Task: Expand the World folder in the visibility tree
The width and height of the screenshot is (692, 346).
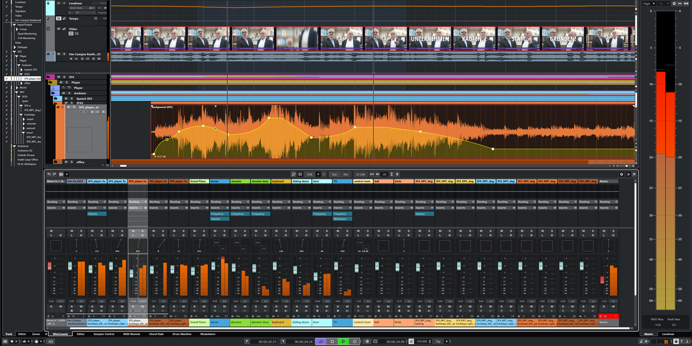Action: point(17,87)
